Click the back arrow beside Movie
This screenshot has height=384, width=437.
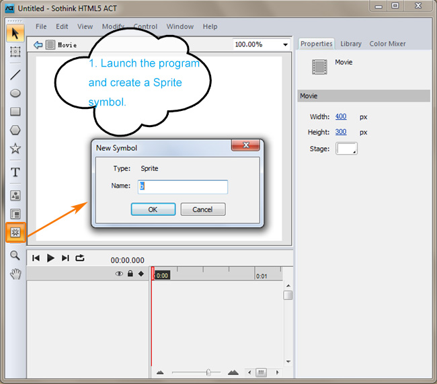pyautogui.click(x=38, y=44)
